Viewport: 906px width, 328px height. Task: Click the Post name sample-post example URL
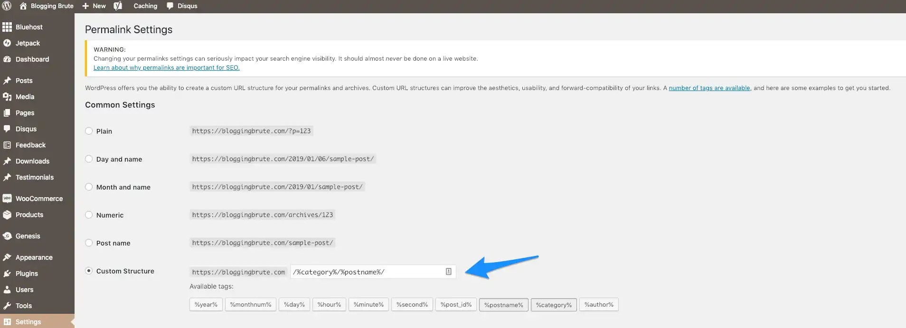(x=263, y=243)
